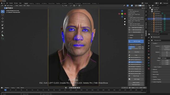
Task: Toggle the Allow facial expressions checkbox
Action: click(x=129, y=45)
